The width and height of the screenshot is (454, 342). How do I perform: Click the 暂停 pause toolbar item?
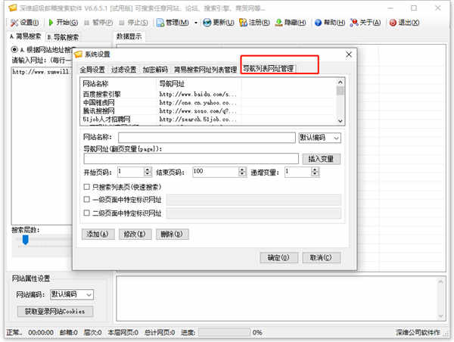coord(98,23)
